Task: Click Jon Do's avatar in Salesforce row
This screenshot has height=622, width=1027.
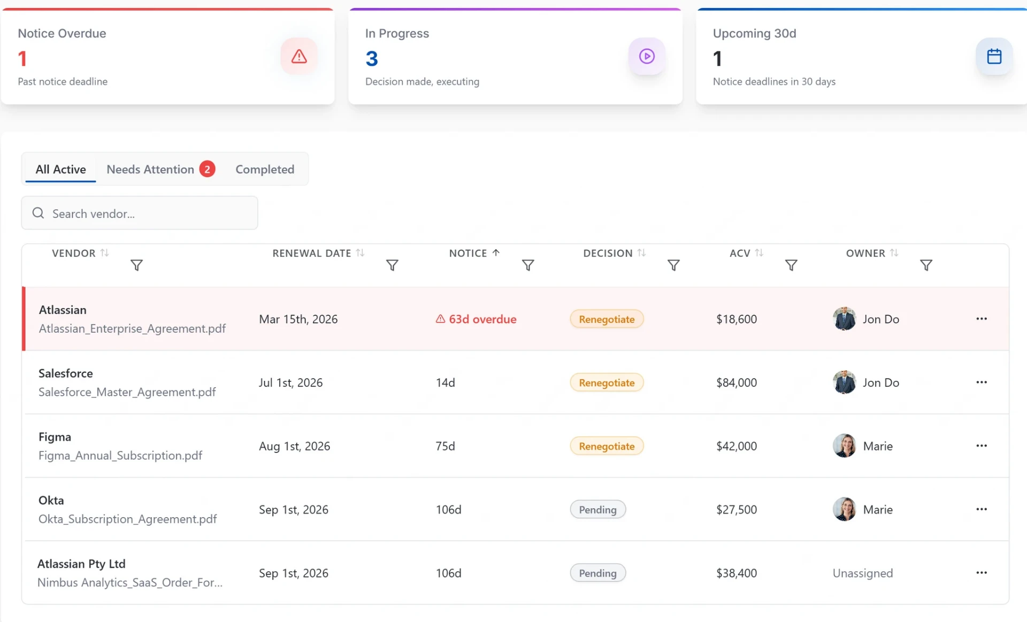Action: 845,382
